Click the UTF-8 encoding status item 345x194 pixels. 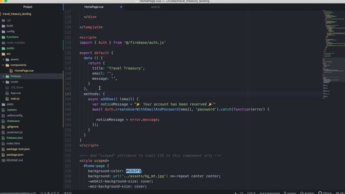(x=251, y=193)
